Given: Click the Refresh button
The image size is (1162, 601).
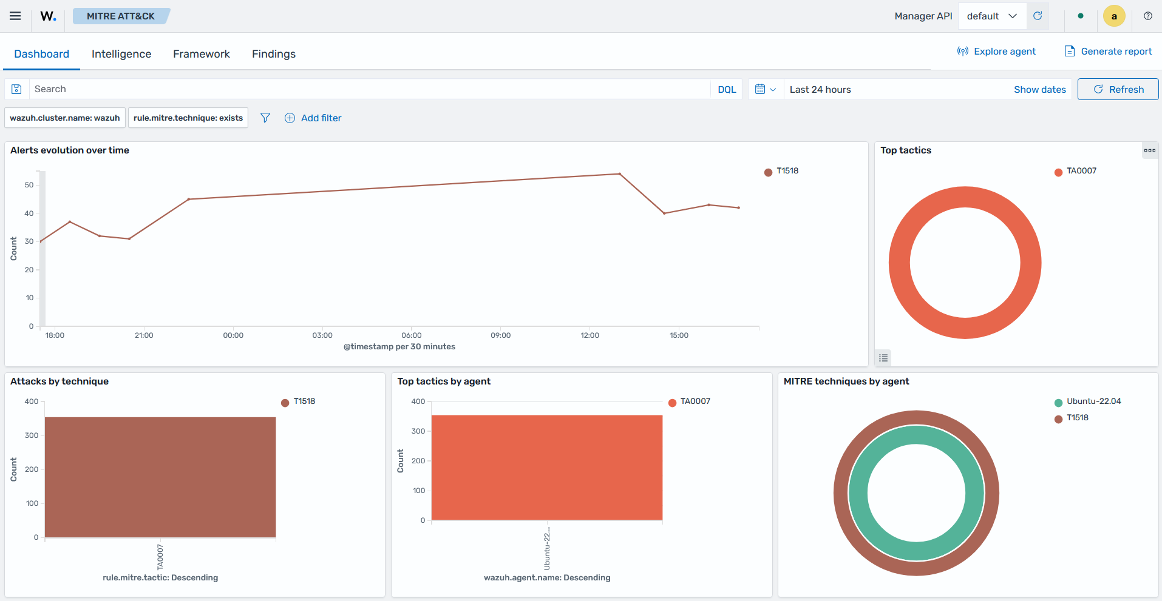Looking at the screenshot, I should 1118,90.
